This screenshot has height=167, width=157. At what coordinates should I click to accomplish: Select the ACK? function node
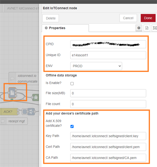click(x=9, y=111)
